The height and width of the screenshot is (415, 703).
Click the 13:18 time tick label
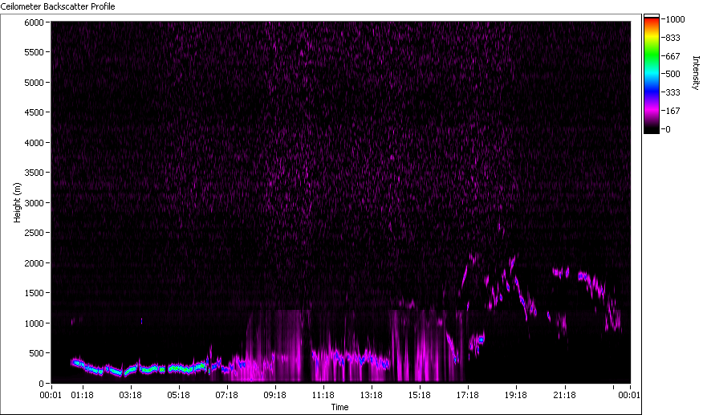coord(372,395)
